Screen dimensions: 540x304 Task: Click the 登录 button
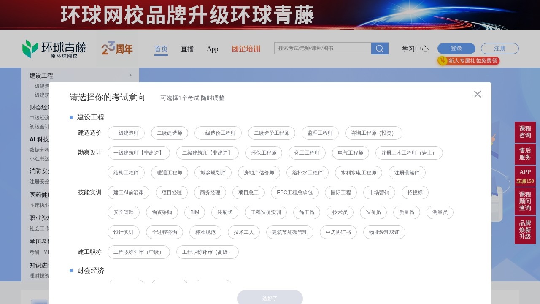456,49
